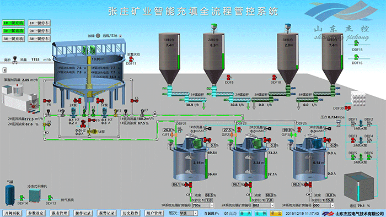The height and width of the screenshot is (217, 386).
Task: Toggle the remote/local checkbox above thickener
Action: (120, 36)
